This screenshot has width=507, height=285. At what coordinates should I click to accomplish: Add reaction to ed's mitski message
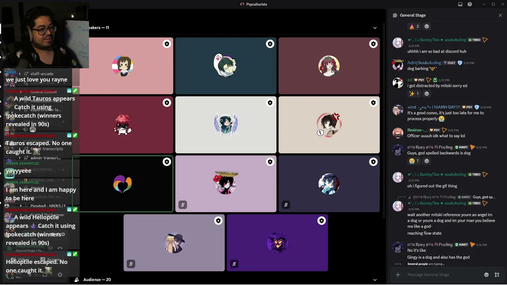(x=427, y=94)
